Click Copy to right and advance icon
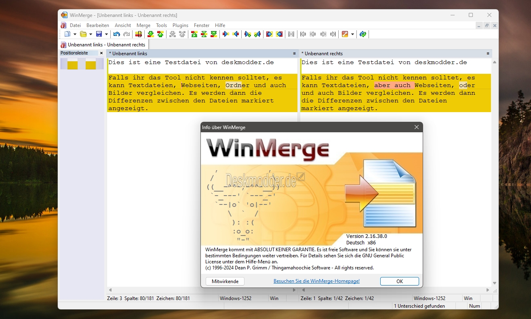531x319 pixels. (248, 34)
